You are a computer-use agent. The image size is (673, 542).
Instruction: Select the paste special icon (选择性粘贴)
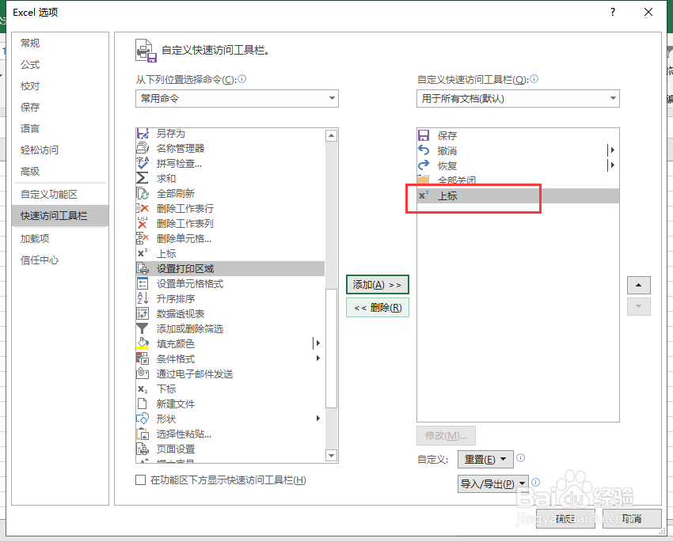143,434
